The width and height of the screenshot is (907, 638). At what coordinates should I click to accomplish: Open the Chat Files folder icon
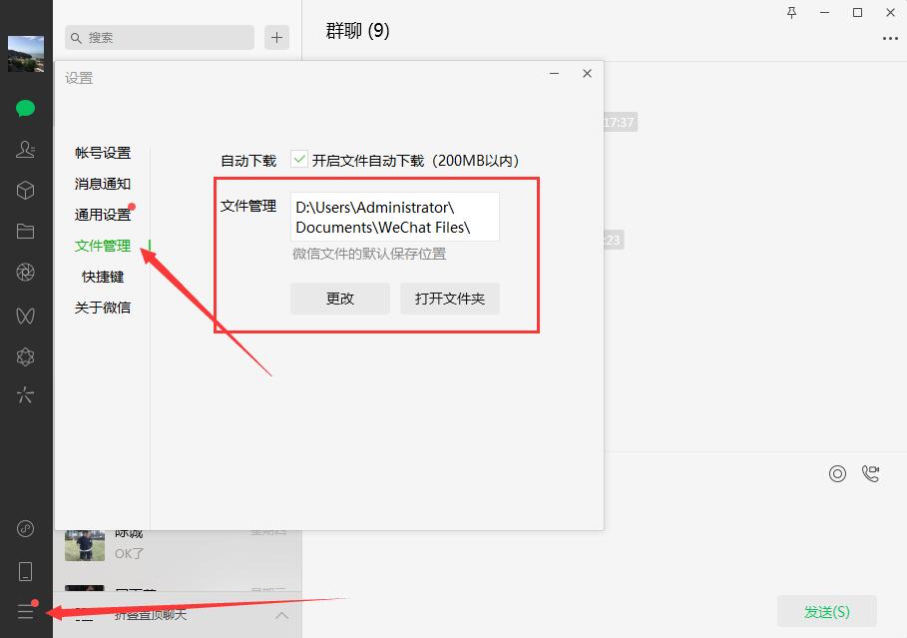25,231
